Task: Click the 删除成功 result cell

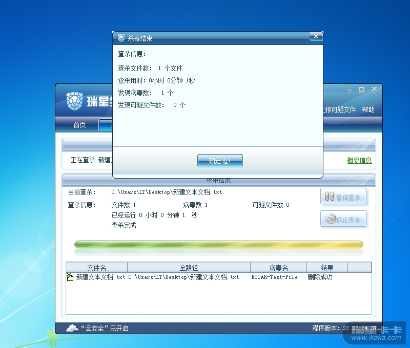Action: (x=320, y=277)
